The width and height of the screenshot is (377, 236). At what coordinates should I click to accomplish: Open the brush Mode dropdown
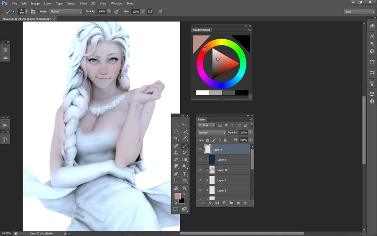[66, 11]
